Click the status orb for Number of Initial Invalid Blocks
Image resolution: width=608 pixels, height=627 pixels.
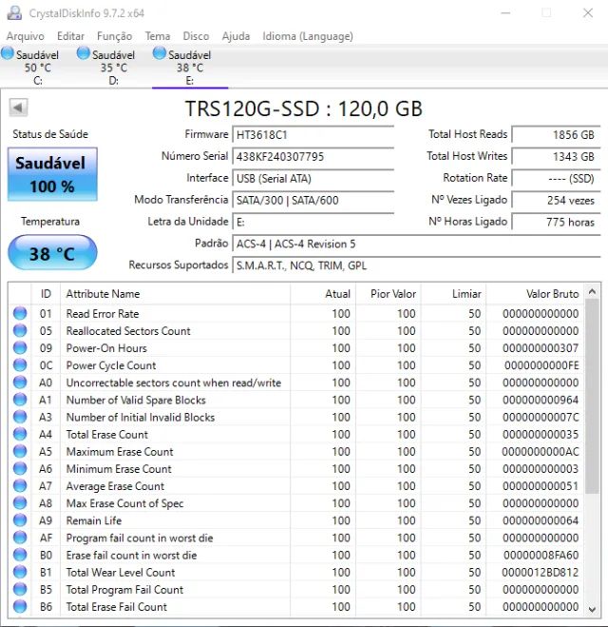coord(20,417)
